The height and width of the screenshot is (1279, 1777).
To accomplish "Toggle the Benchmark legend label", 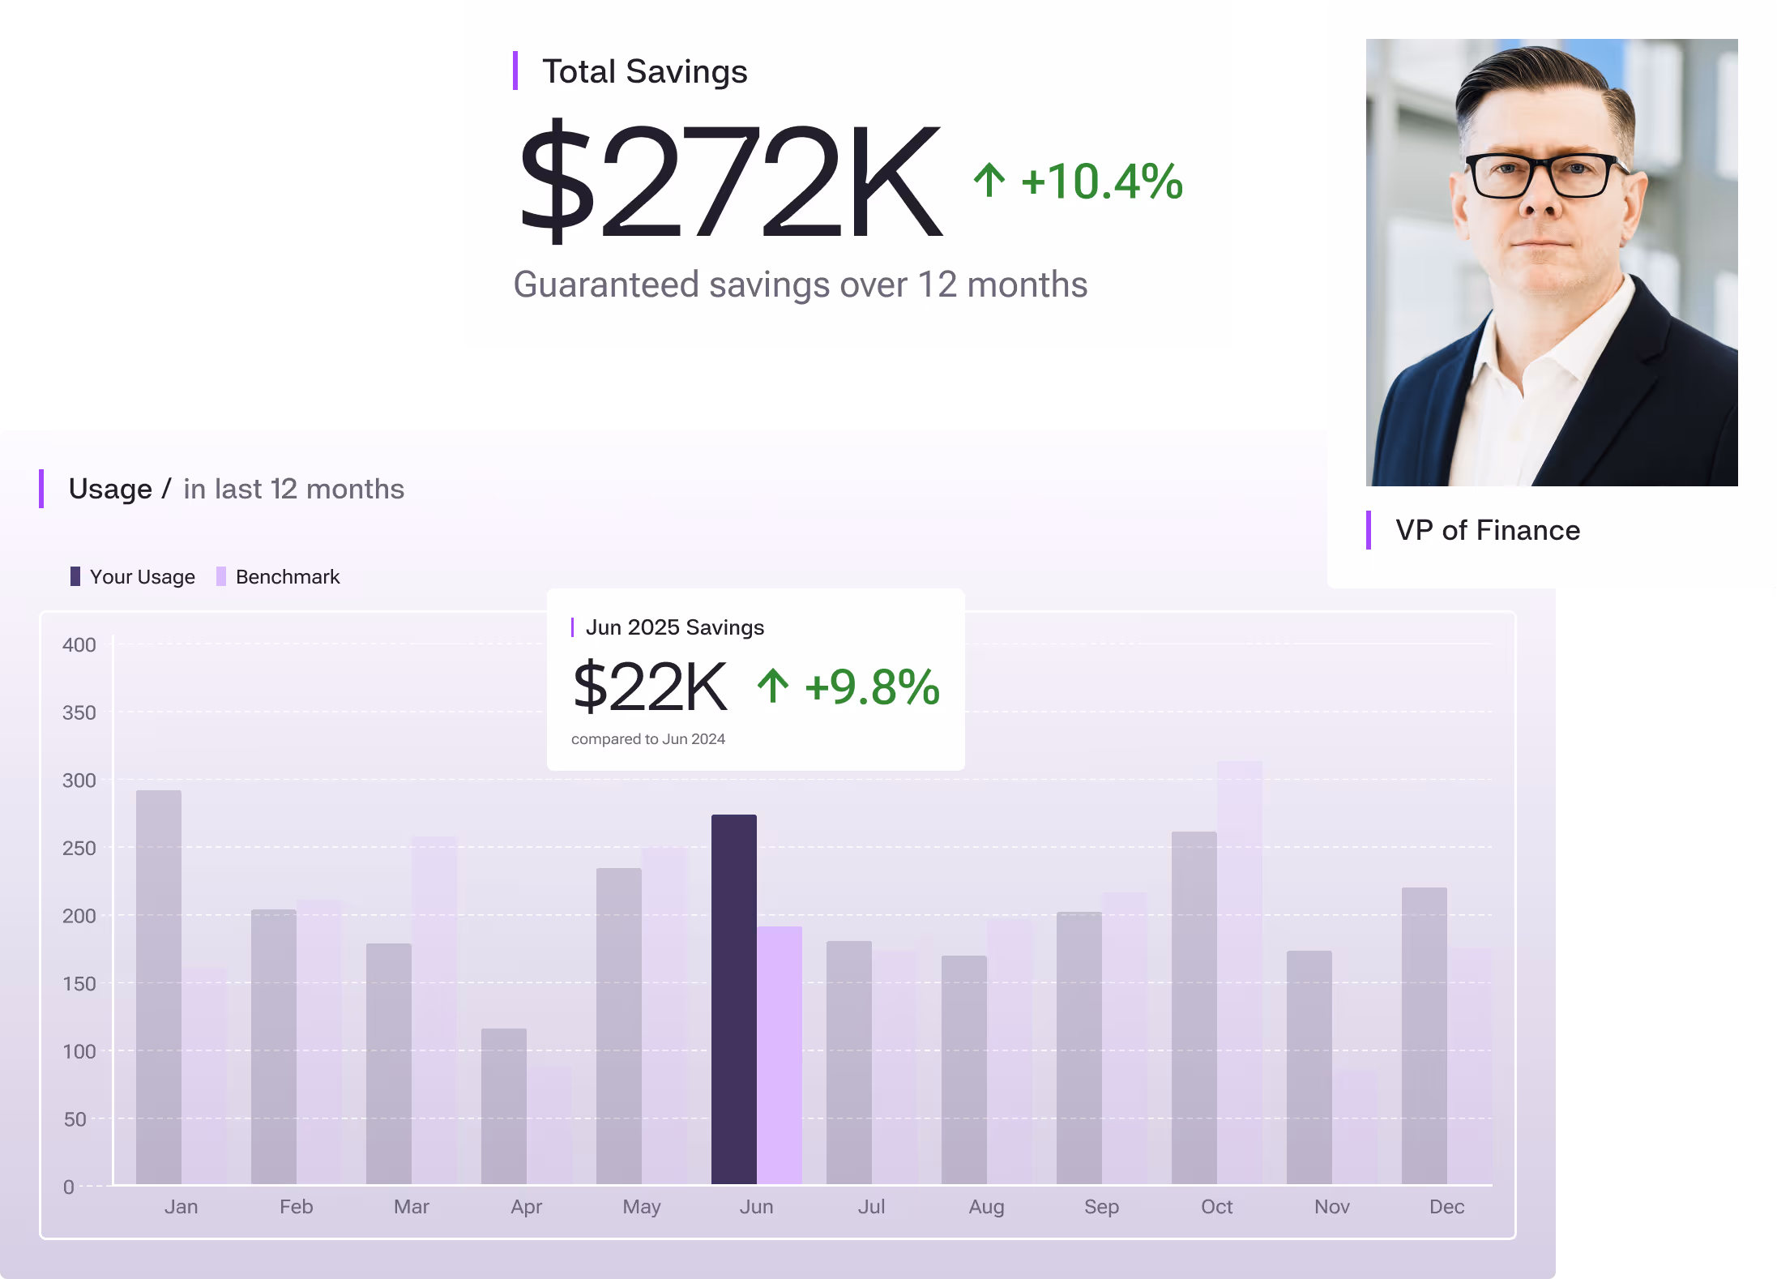I will (x=288, y=576).
